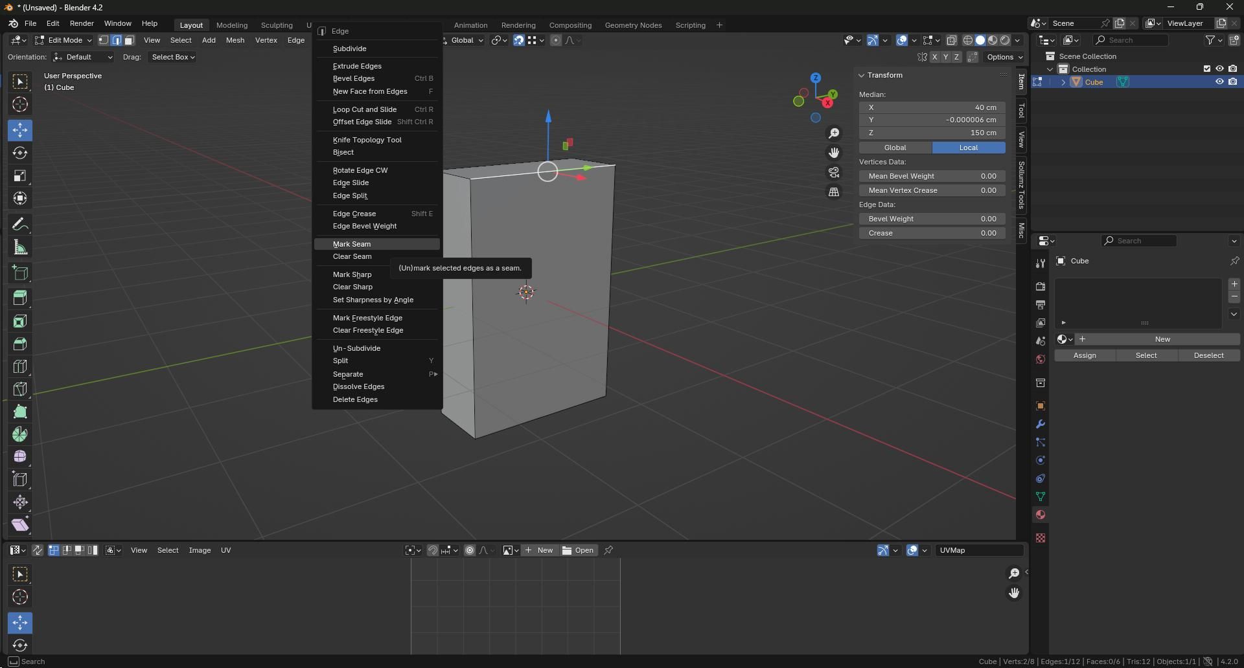Open the transform Orientation dropdown
The height and width of the screenshot is (668, 1244).
82,57
